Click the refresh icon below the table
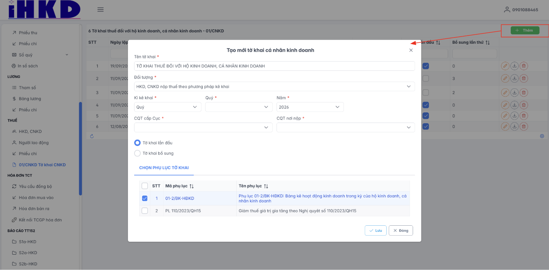 [x=92, y=136]
